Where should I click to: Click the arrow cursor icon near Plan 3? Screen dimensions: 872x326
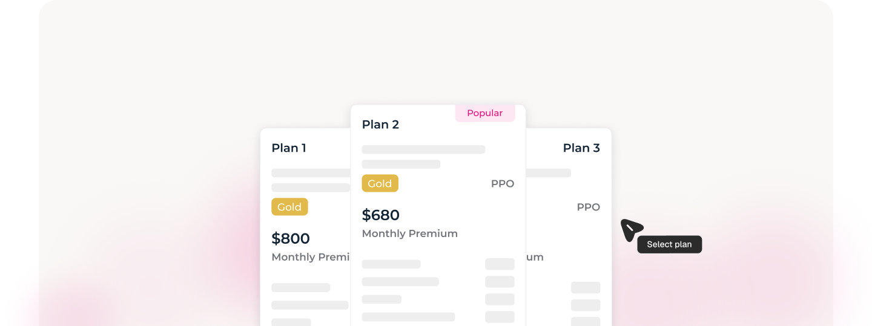tap(630, 229)
